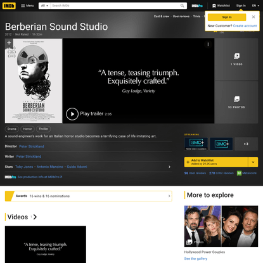Expand the Stars row chevron

tap(169, 167)
